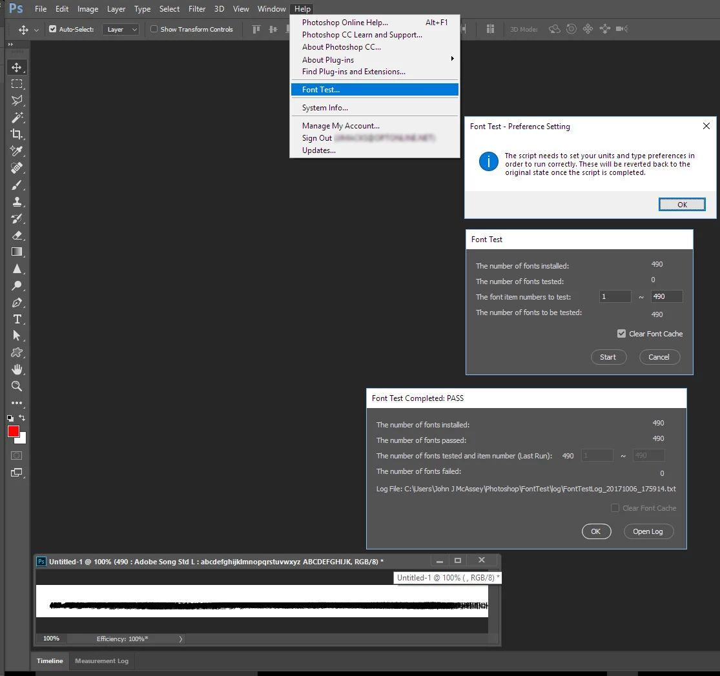Click the 100% zoom field in document window
Viewport: 720px width, 676px height.
click(x=52, y=639)
